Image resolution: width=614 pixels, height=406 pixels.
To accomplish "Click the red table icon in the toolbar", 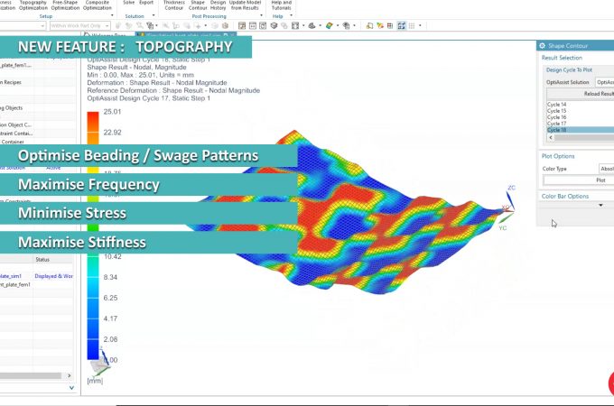I will tap(390, 26).
